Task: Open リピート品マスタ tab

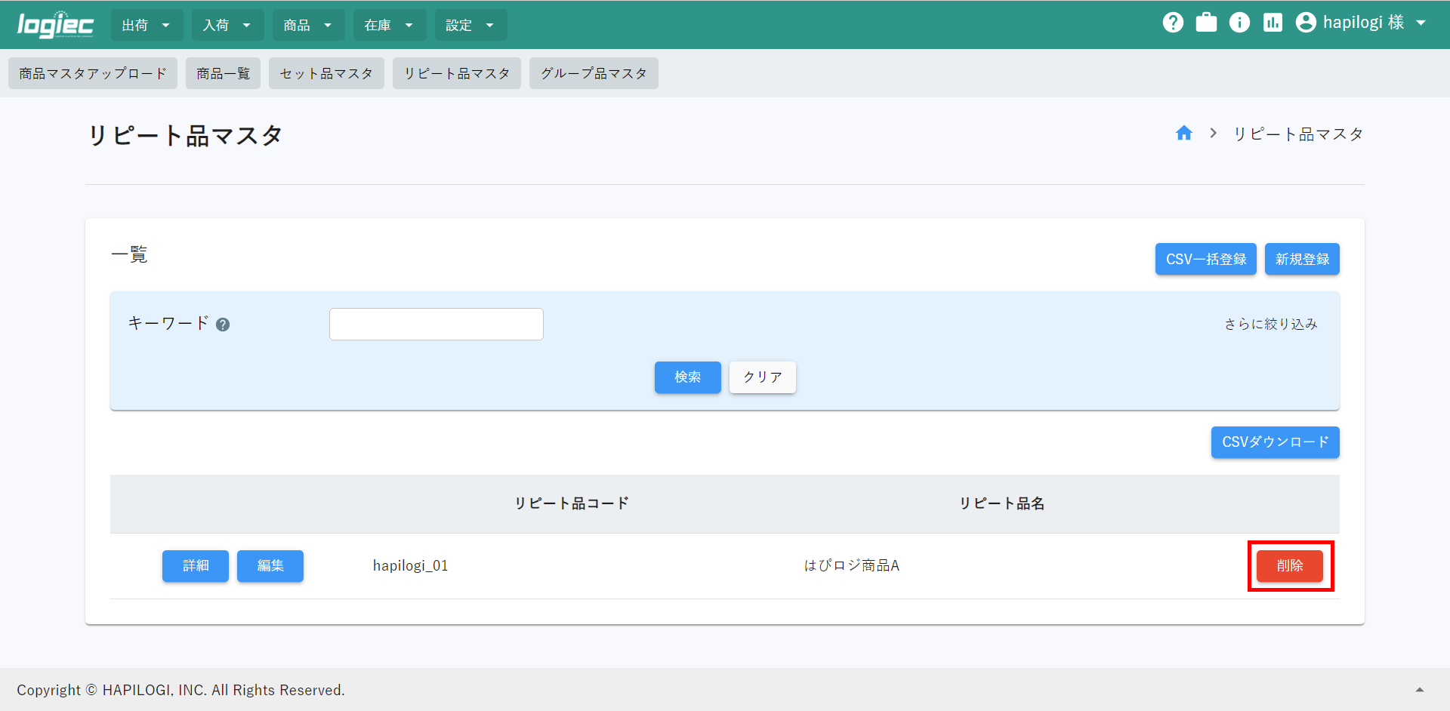Action: coord(457,73)
